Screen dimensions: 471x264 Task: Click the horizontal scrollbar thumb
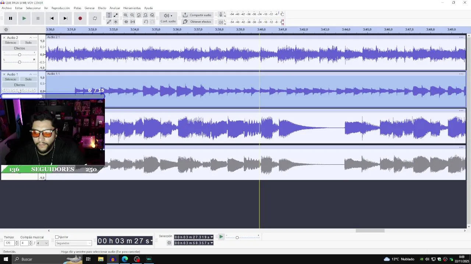tap(370, 231)
